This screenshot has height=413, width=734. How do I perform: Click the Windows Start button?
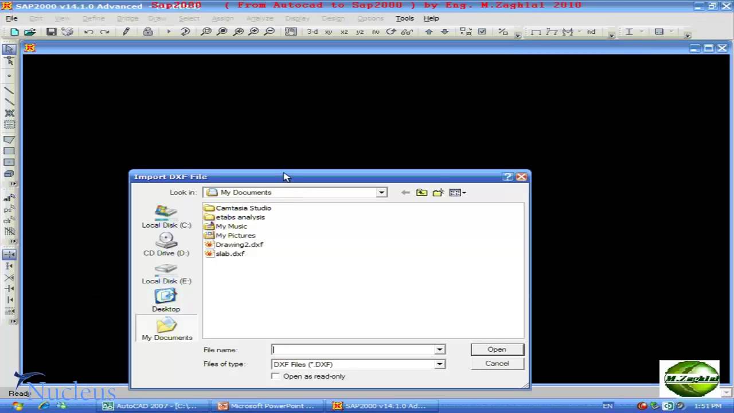[17, 406]
